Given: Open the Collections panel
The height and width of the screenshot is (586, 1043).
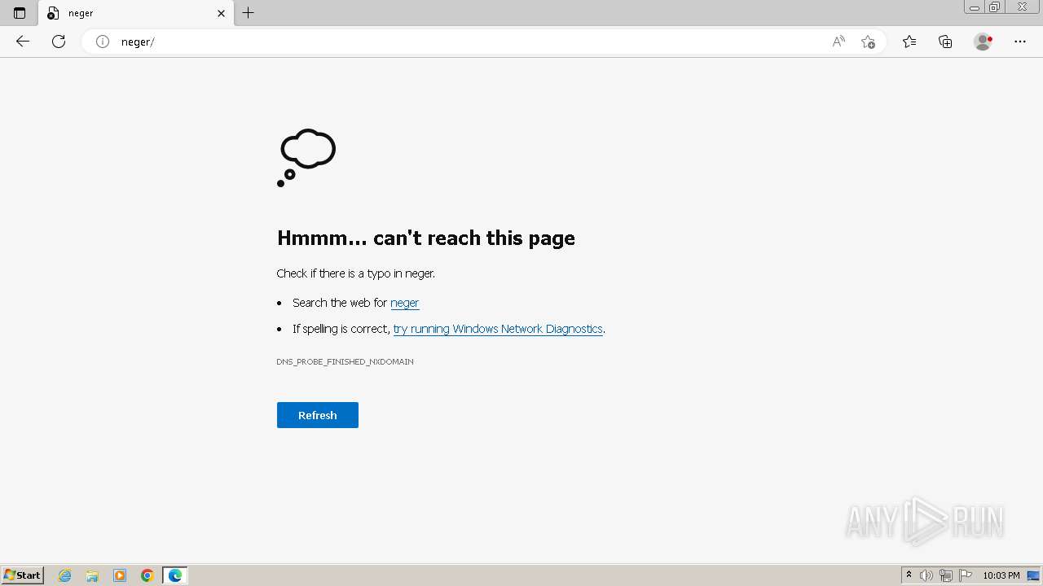Looking at the screenshot, I should (x=945, y=42).
